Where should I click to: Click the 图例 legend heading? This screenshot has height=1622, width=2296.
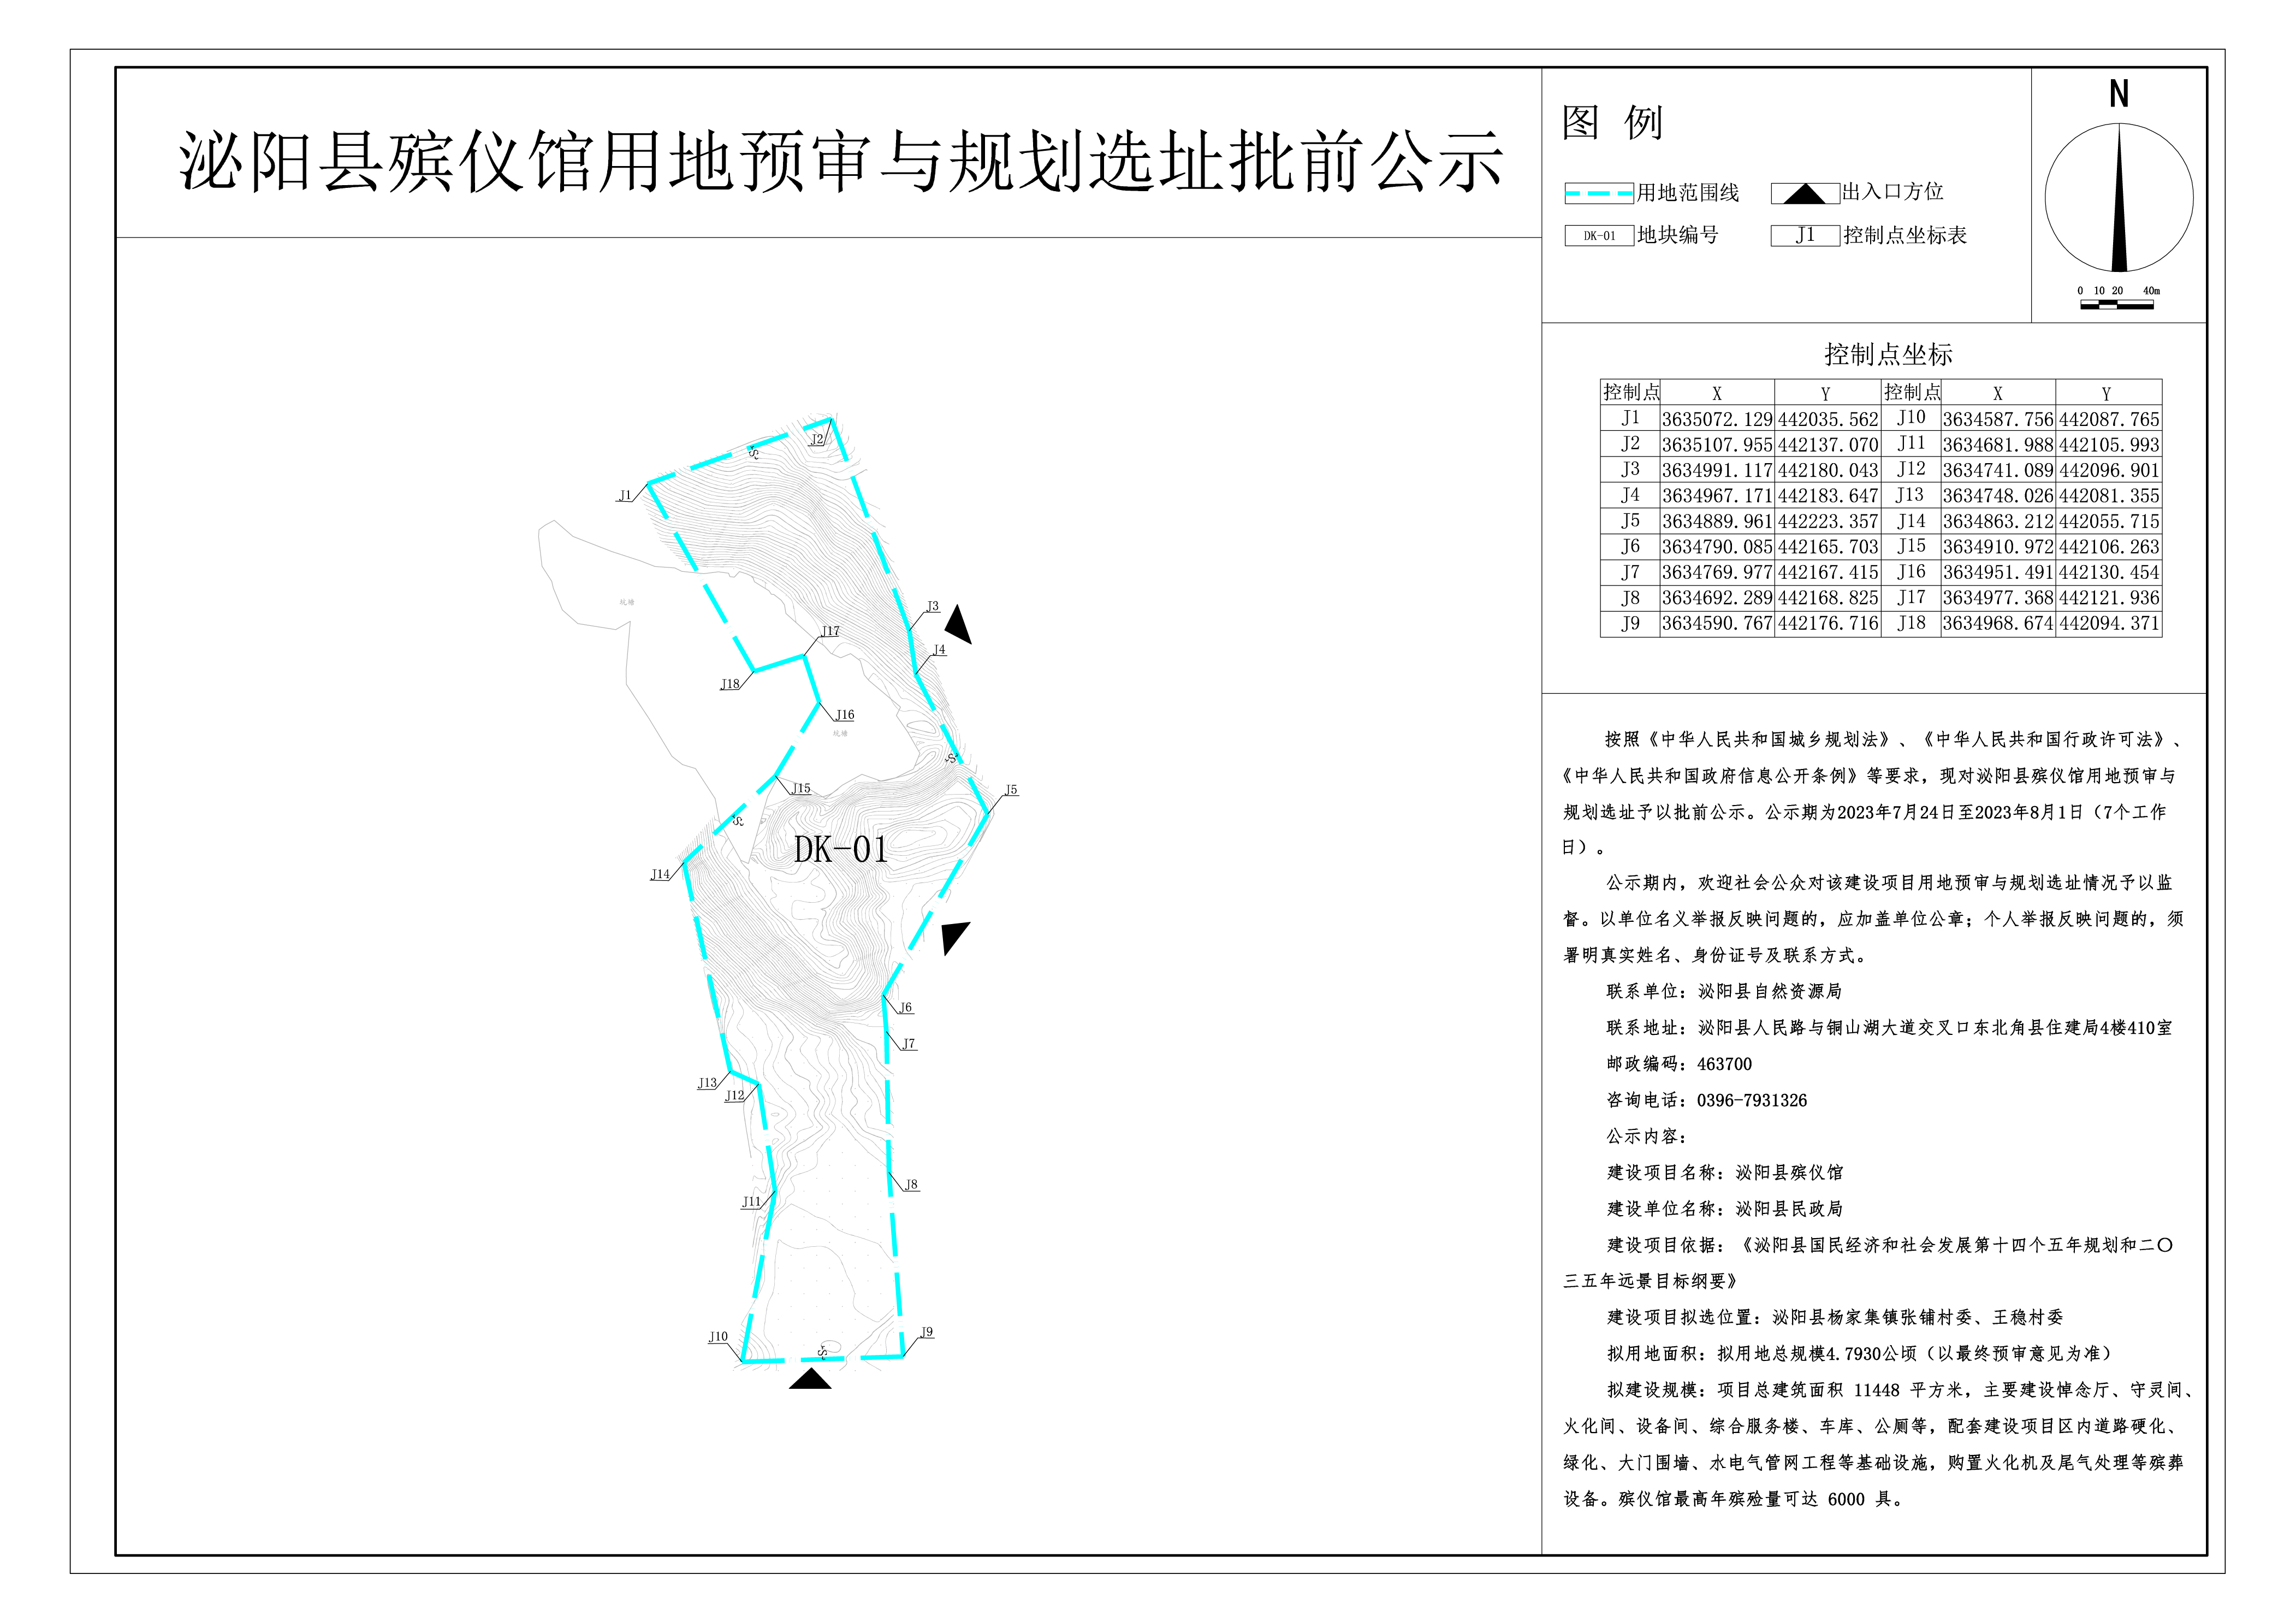pos(1612,123)
